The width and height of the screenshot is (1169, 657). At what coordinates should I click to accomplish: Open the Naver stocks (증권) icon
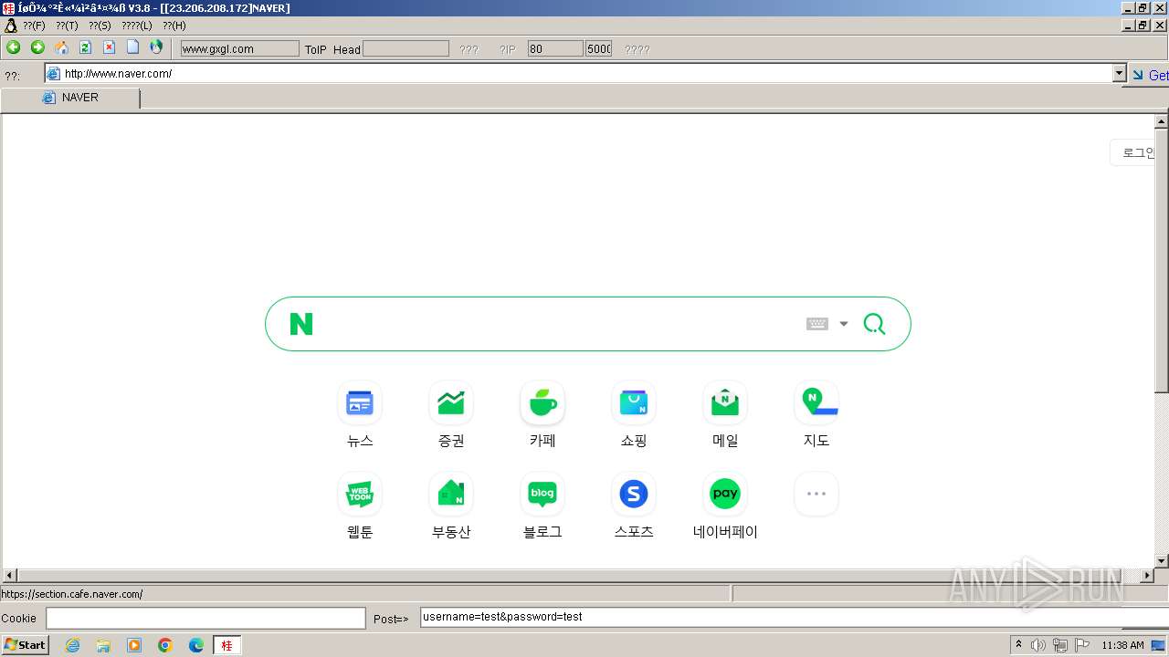(x=451, y=402)
